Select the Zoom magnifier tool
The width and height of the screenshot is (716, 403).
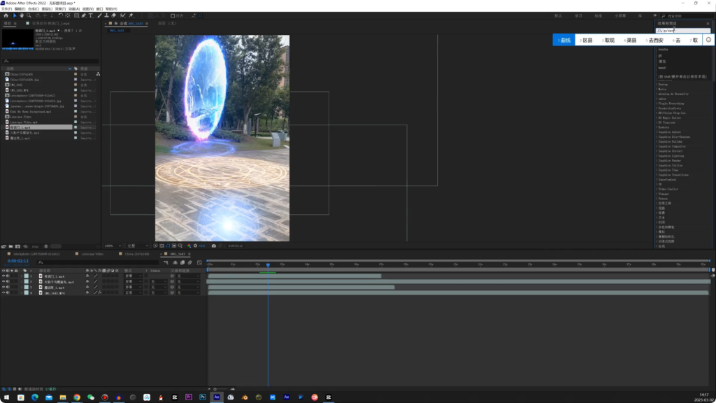tap(29, 15)
